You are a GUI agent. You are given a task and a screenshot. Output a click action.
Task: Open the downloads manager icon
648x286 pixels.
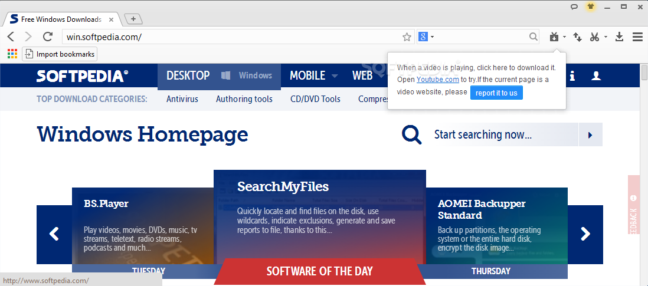pos(619,37)
